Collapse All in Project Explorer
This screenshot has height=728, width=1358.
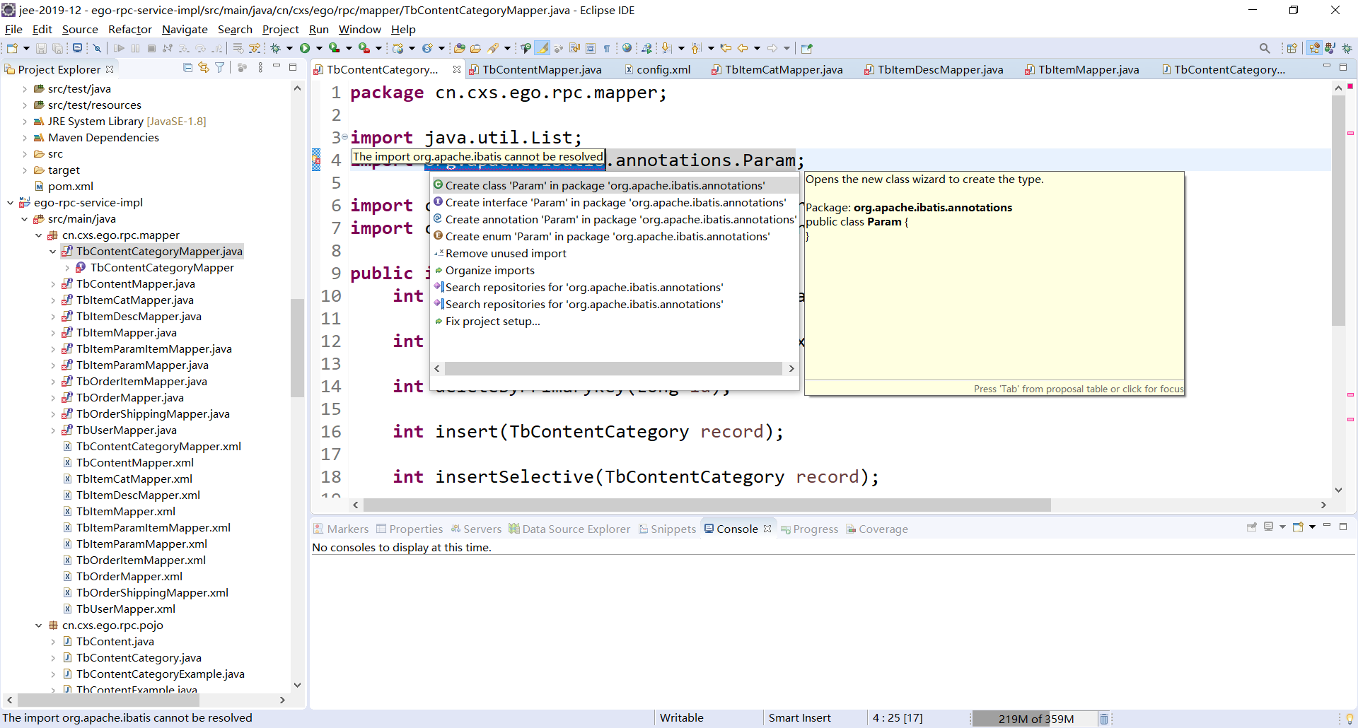tap(187, 68)
